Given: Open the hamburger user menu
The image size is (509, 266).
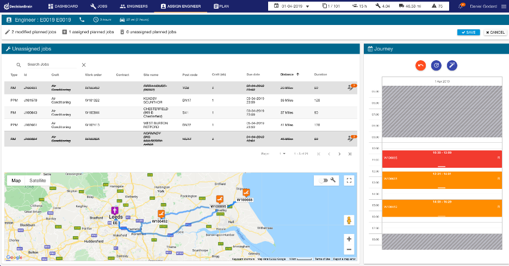Looking at the screenshot, I should tap(504, 6).
